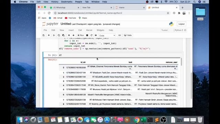Screen dimensions: 220x124
Task: Open the Apps bookmark shortcut
Action: point(42,18)
